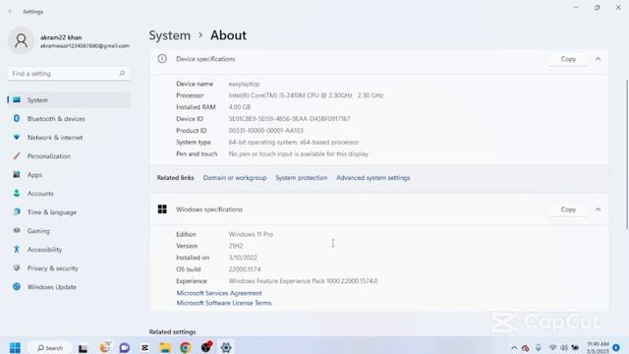Click the Installed on date 3/10/2022

pos(243,258)
